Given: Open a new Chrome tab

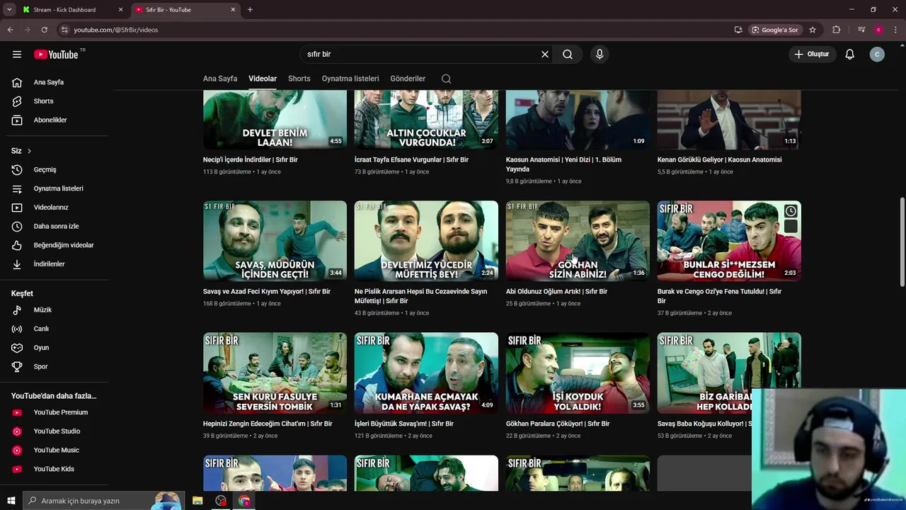Looking at the screenshot, I should (x=250, y=10).
